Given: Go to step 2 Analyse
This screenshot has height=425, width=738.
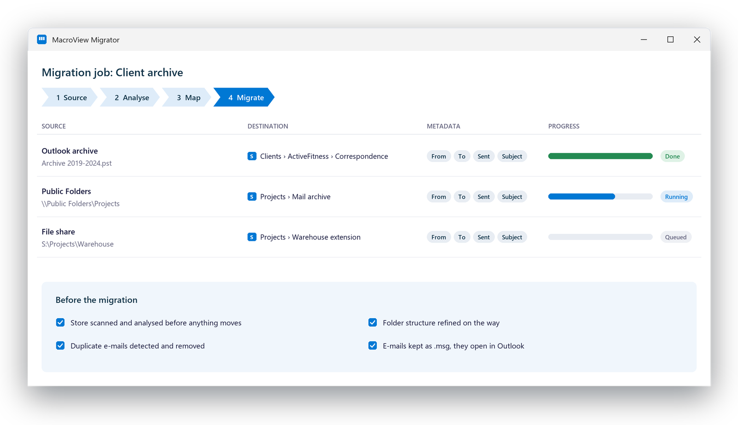Looking at the screenshot, I should click(130, 97).
